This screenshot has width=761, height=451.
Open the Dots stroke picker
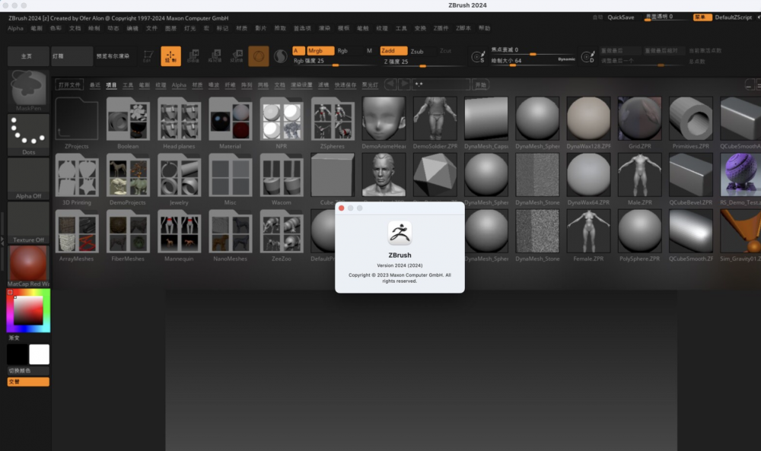coord(28,135)
